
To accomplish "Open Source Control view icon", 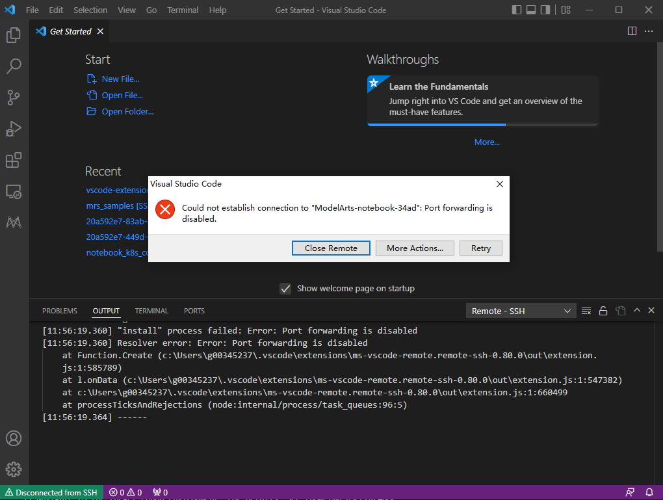I will tap(14, 98).
